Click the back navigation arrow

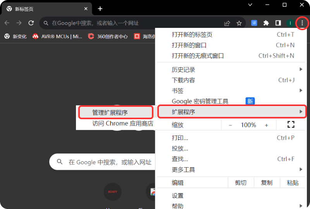click(7, 23)
